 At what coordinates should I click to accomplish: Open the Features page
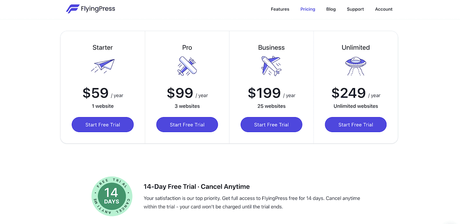click(280, 9)
